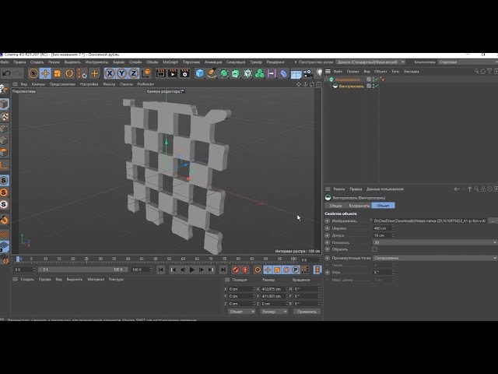The width and height of the screenshot is (498, 374).
Task: Open the viewport Фильтр menu
Action: point(109,84)
